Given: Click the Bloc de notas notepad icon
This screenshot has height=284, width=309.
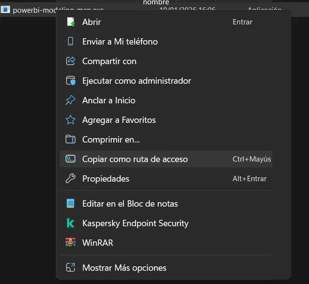Looking at the screenshot, I should click(x=71, y=204).
